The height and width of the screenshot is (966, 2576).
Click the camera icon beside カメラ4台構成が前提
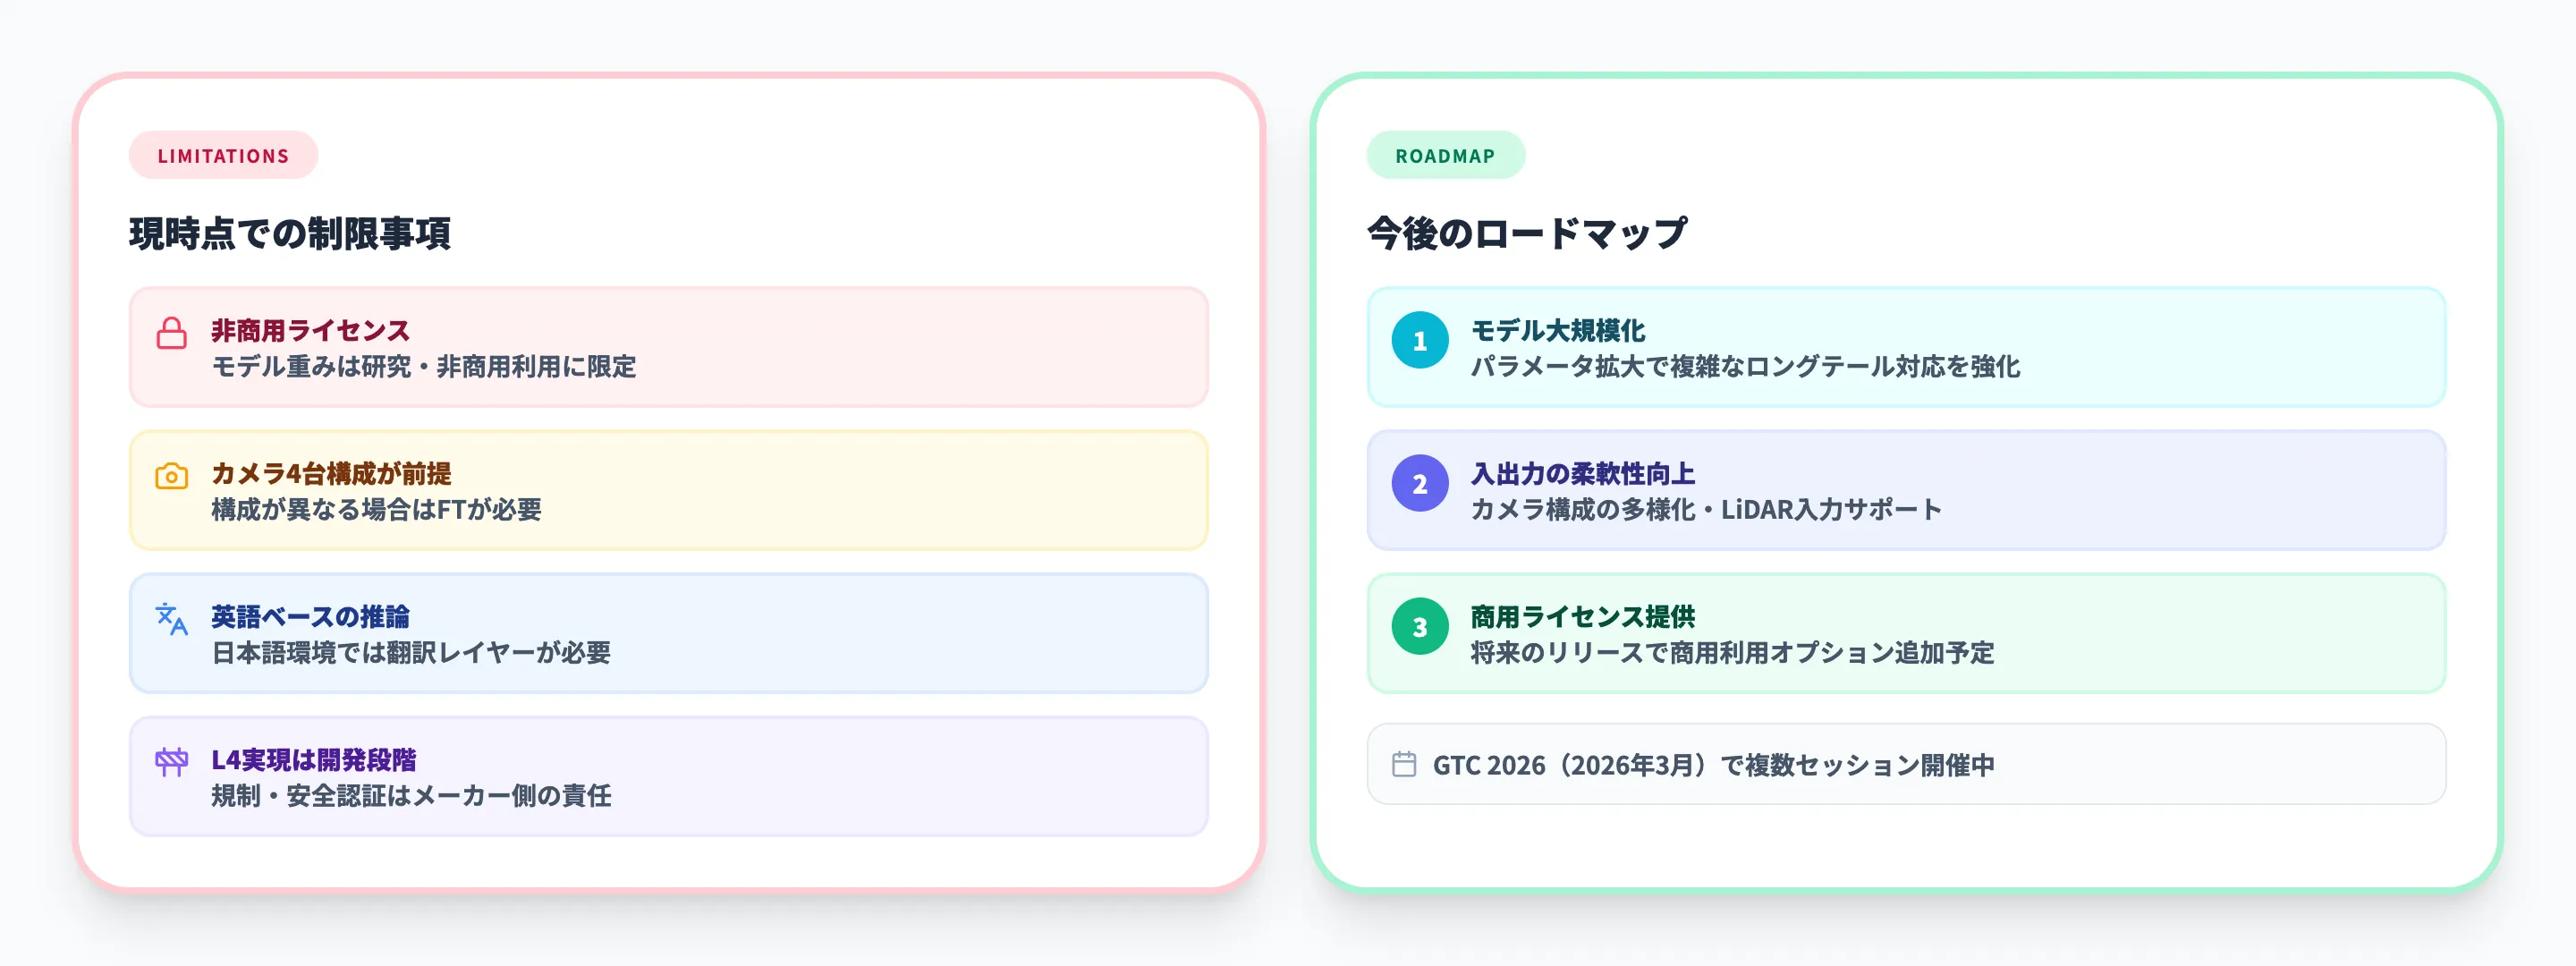(172, 476)
